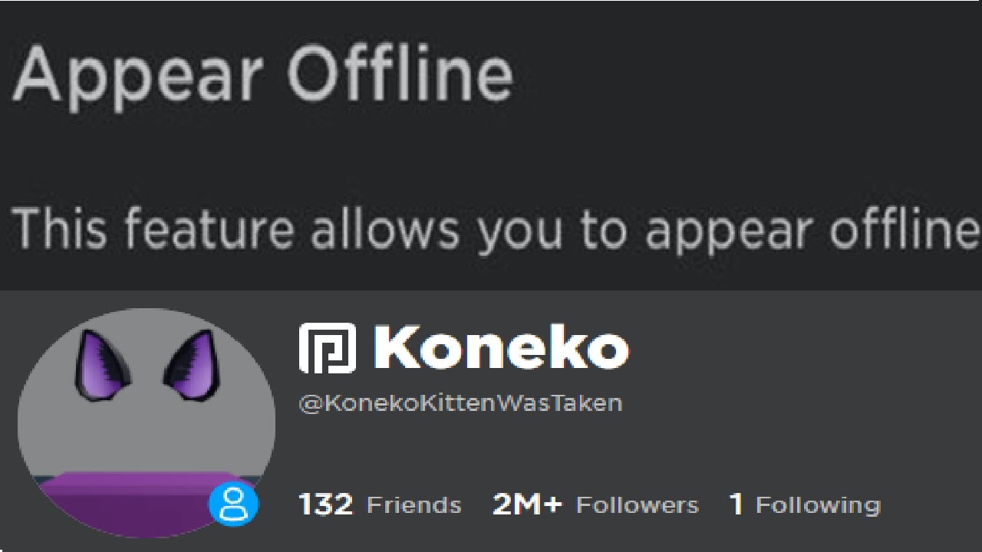Click the word feature in the description
The height and width of the screenshot is (552, 982).
pos(207,228)
